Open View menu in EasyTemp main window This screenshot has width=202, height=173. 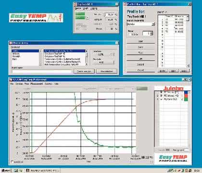point(26,84)
